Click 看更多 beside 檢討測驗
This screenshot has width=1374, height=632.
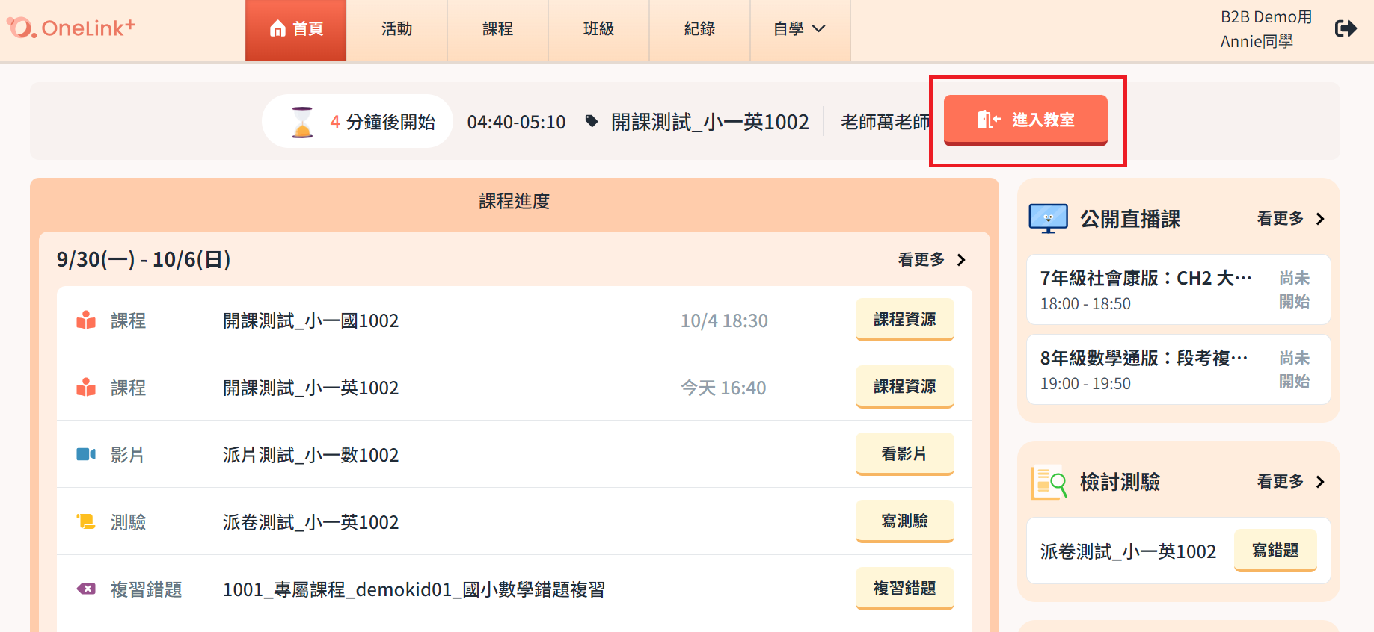click(1291, 481)
